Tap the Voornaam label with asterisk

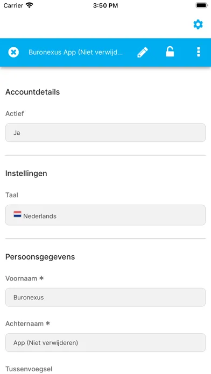[x=25, y=278]
